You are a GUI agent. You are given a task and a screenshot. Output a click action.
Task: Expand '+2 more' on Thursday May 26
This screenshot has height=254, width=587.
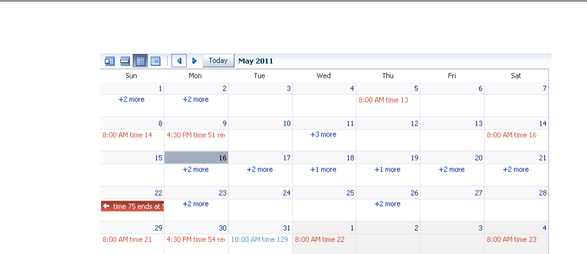point(388,204)
